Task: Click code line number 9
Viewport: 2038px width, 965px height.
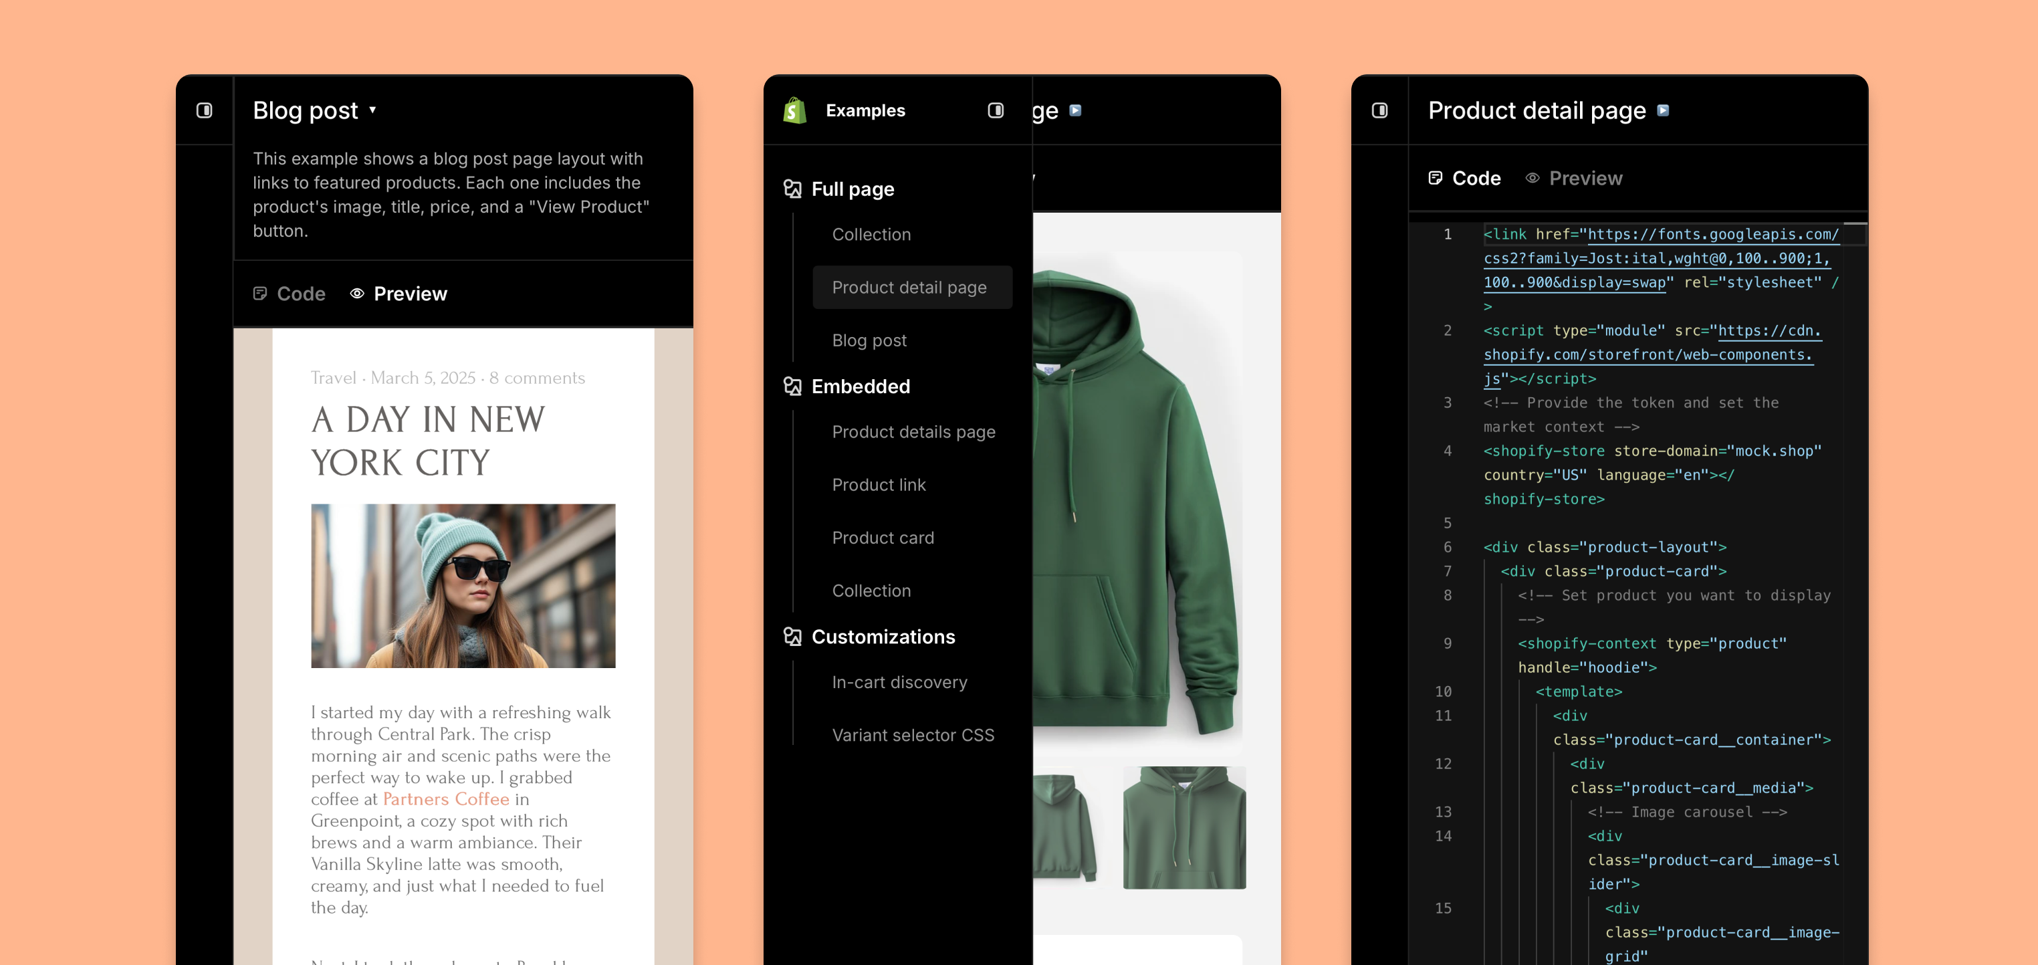Action: pyautogui.click(x=1447, y=643)
